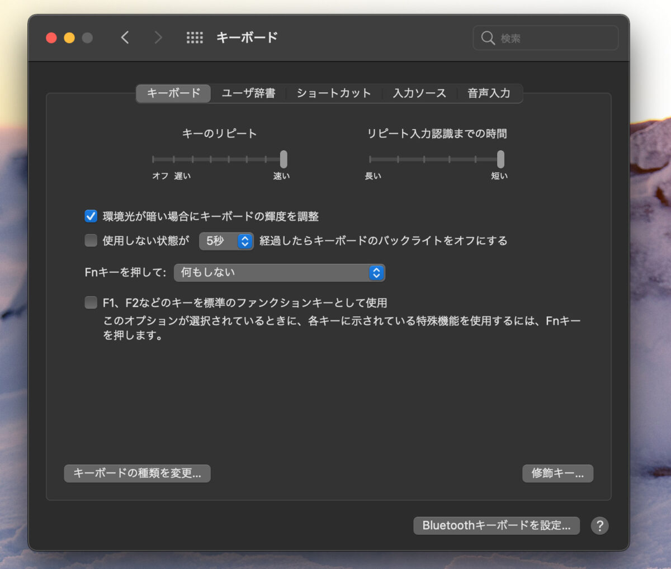Minimize the window with the yellow button
Viewport: 671px width, 569px height.
[x=69, y=38]
